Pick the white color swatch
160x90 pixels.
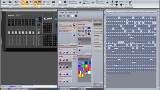tap(89, 72)
